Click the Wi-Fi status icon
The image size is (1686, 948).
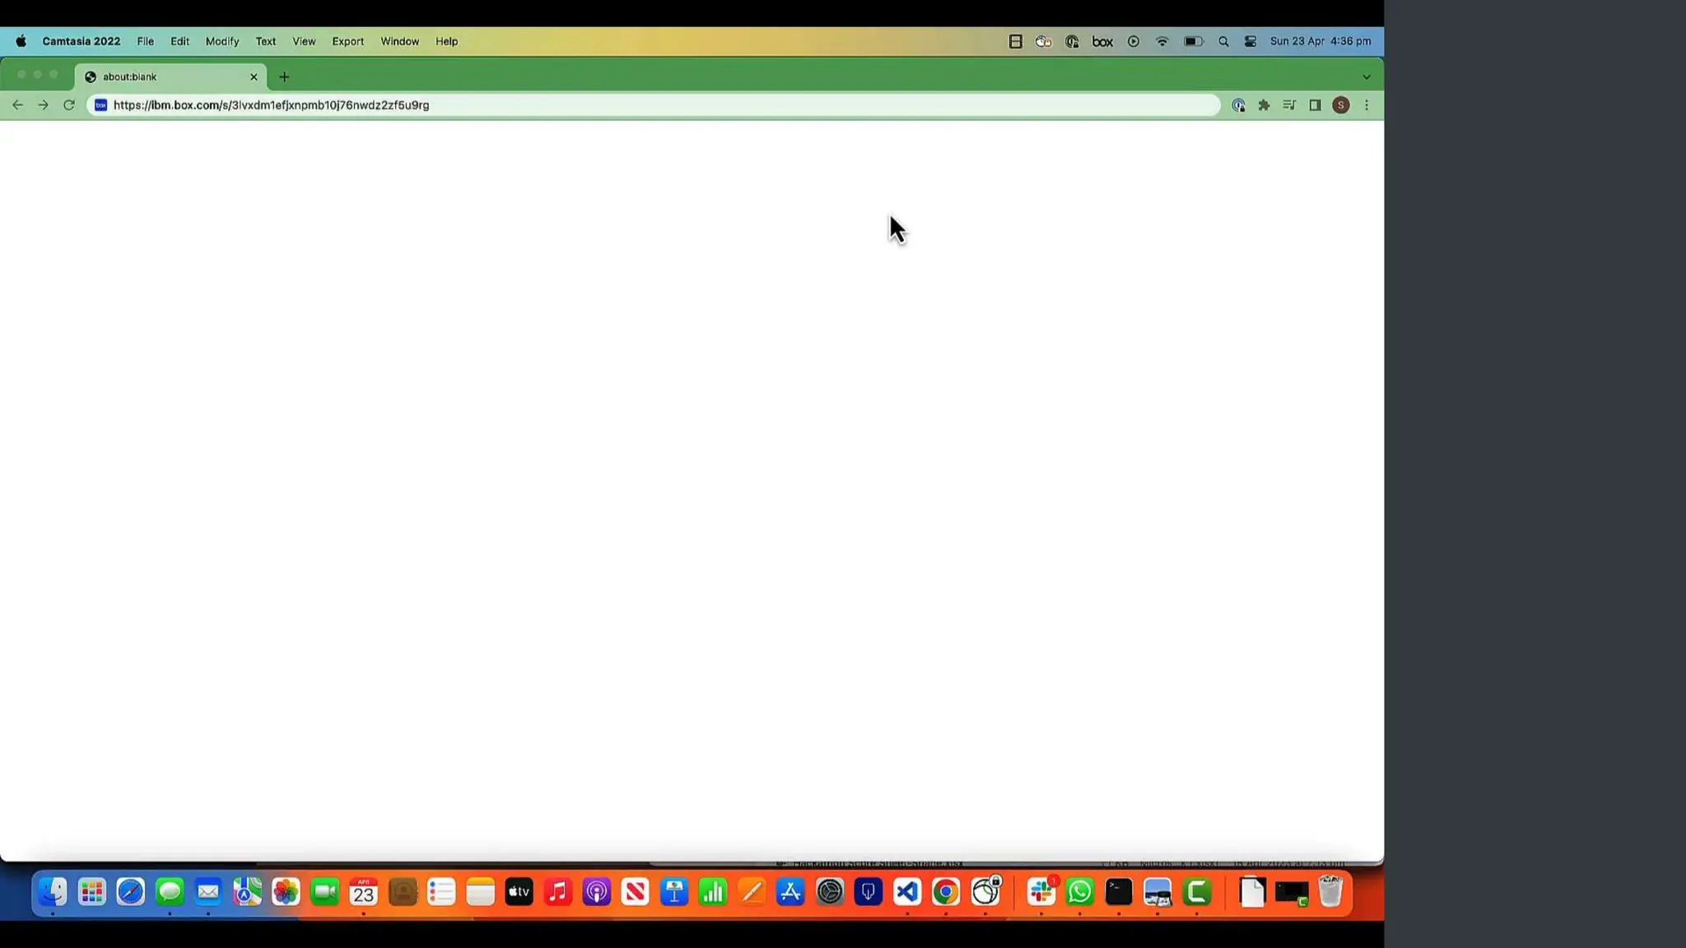(1162, 41)
